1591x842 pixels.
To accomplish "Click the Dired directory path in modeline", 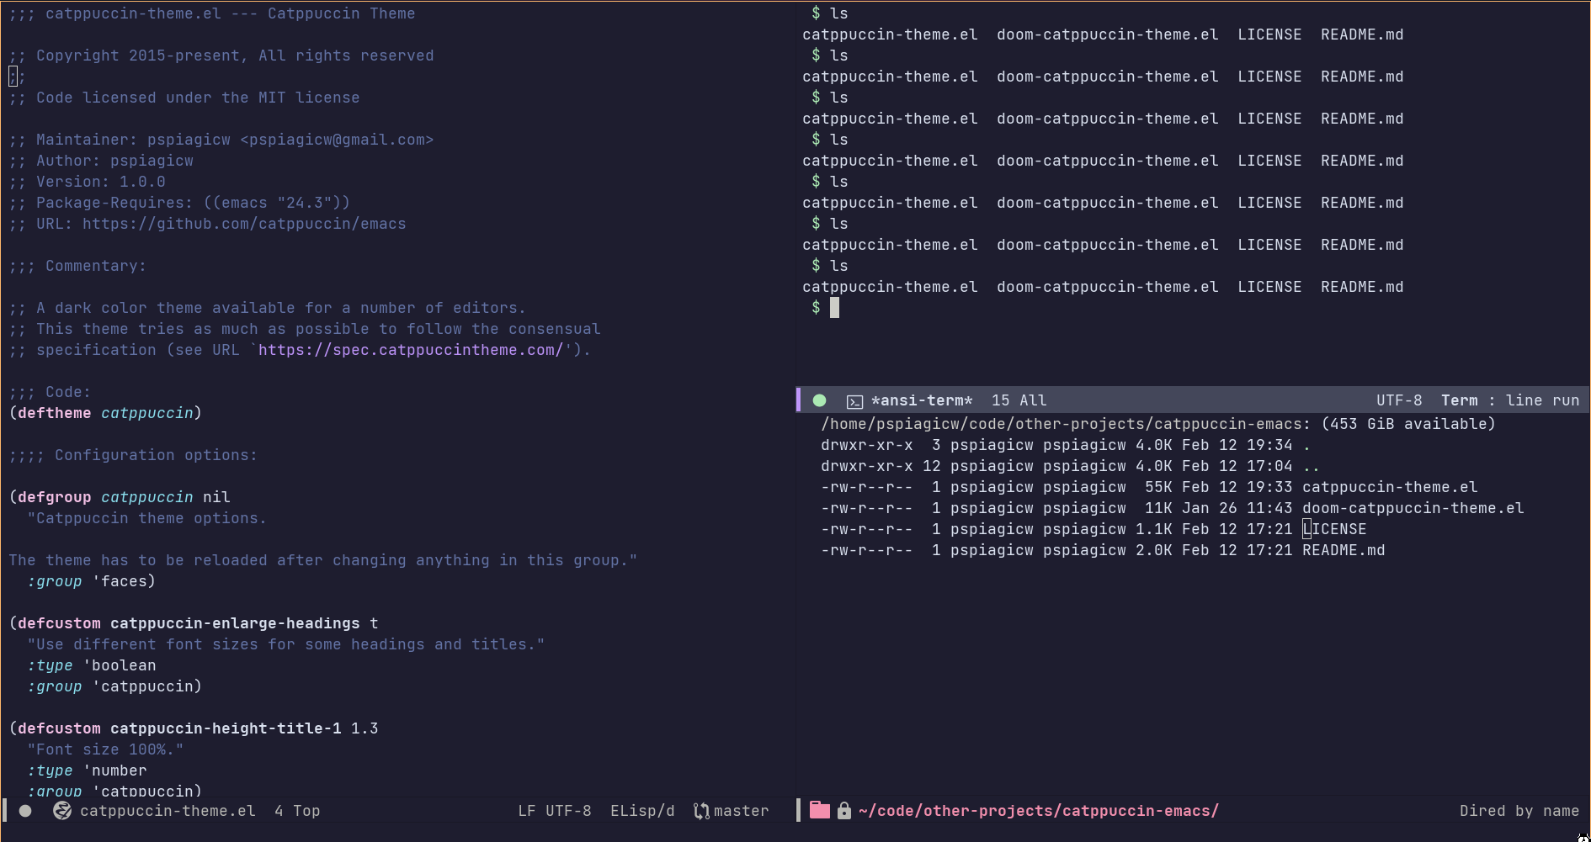I will point(1039,811).
